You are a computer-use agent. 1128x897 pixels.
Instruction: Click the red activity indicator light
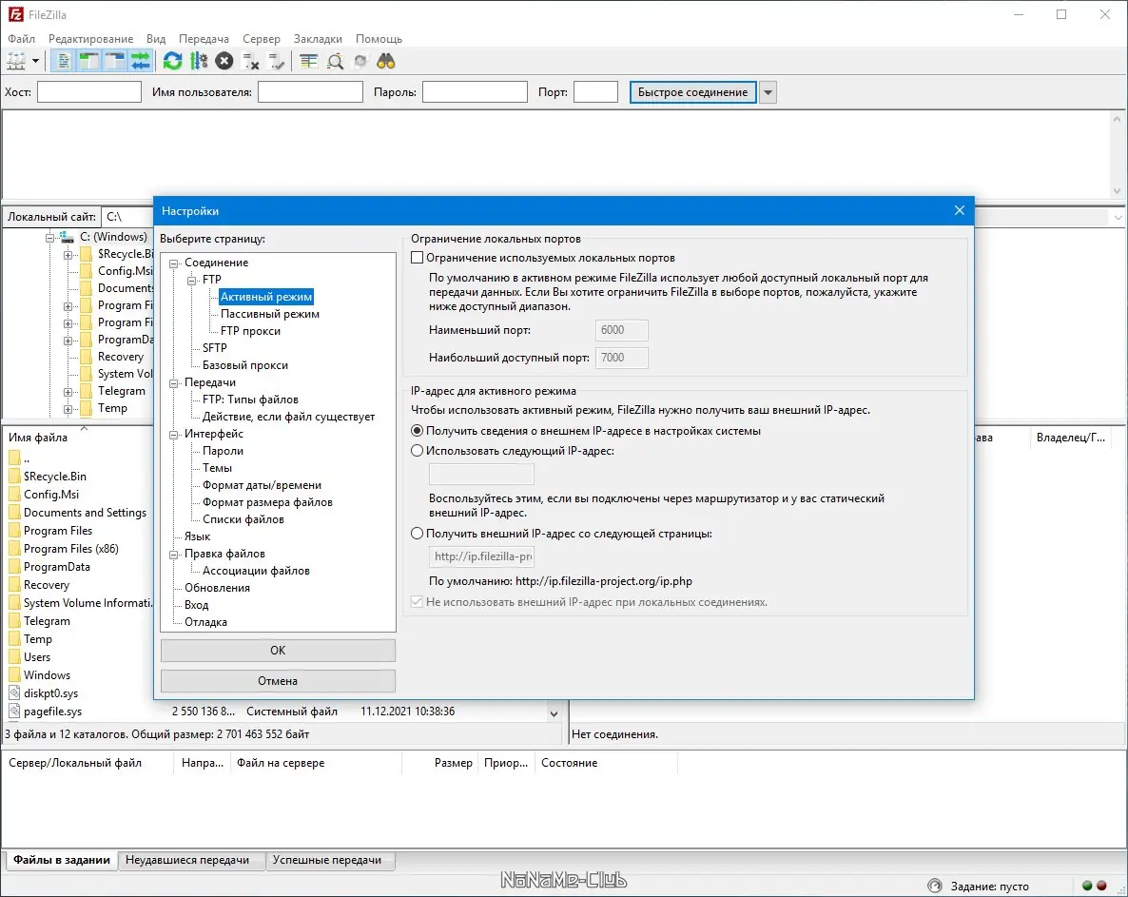[1100, 886]
